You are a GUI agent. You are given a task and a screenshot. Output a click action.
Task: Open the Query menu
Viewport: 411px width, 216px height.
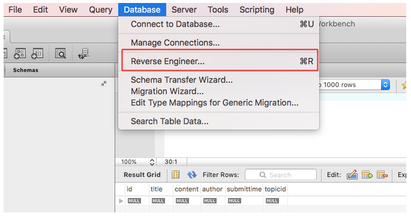coord(101,10)
